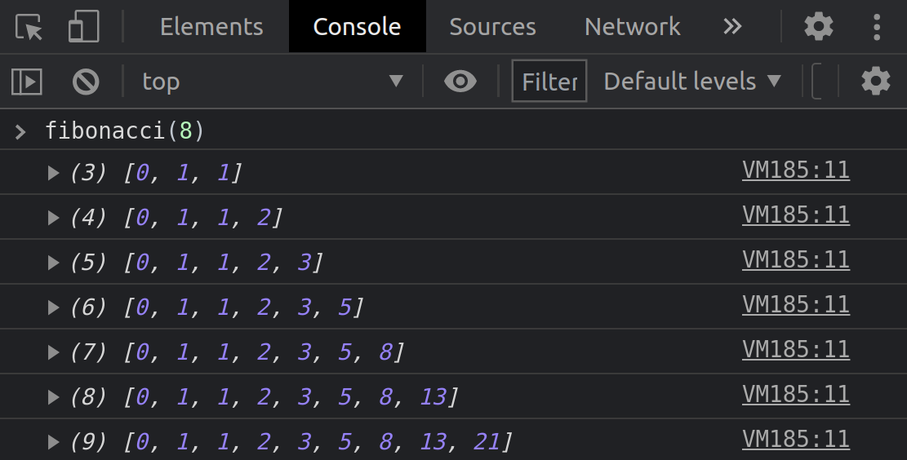This screenshot has height=460, width=907.
Task: Focus the Filter input field
Action: coord(549,82)
